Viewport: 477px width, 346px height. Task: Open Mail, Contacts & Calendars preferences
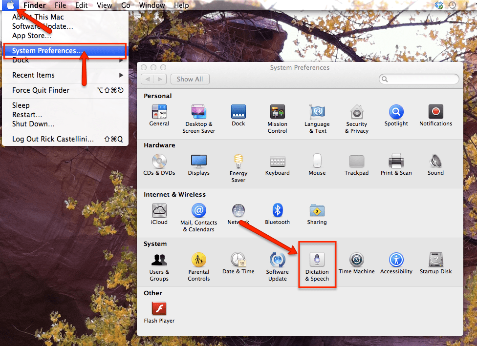click(198, 218)
